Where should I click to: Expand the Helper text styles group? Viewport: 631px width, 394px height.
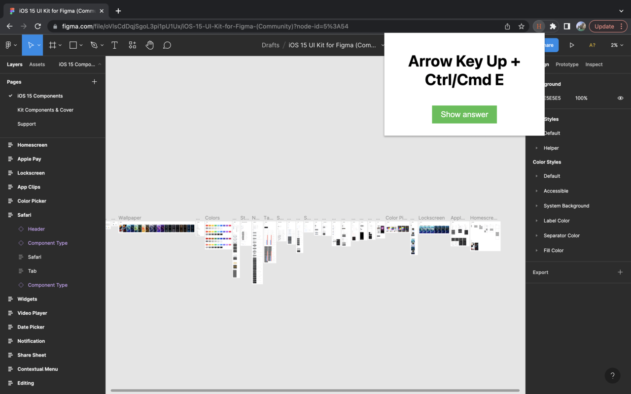[x=537, y=148]
